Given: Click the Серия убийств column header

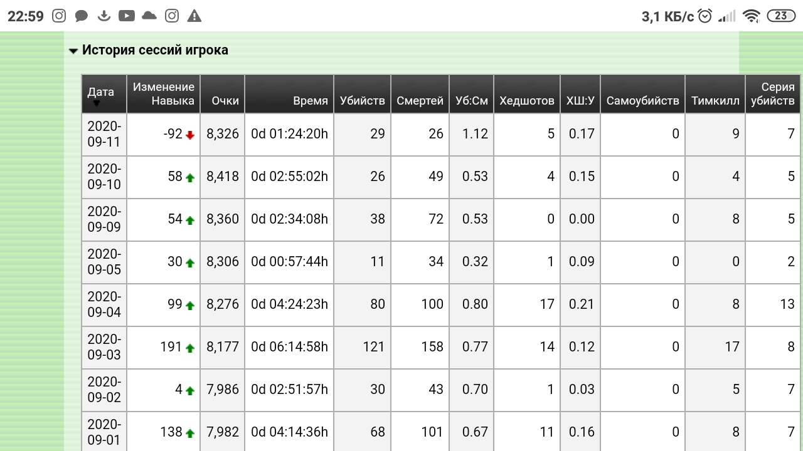Looking at the screenshot, I should (x=772, y=94).
